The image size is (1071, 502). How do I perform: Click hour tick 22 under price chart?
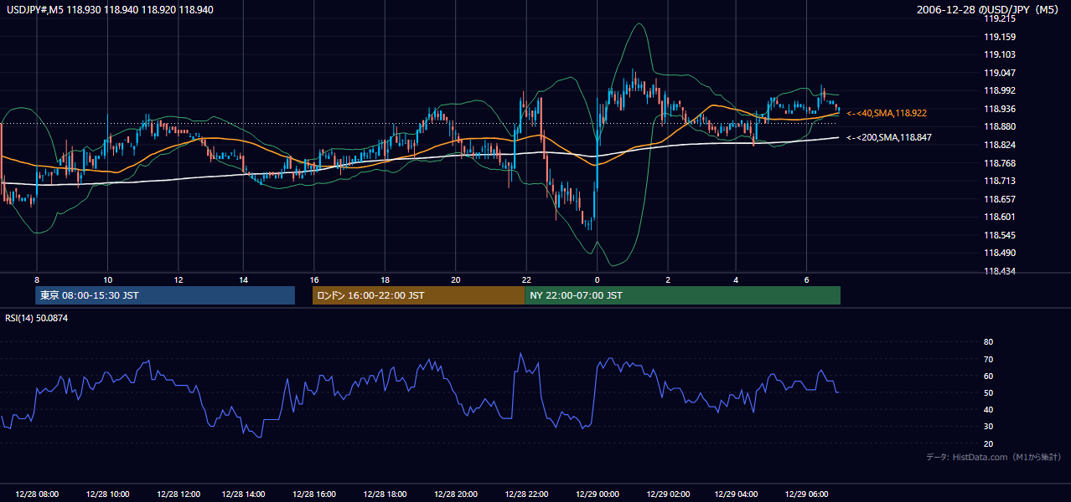click(525, 279)
